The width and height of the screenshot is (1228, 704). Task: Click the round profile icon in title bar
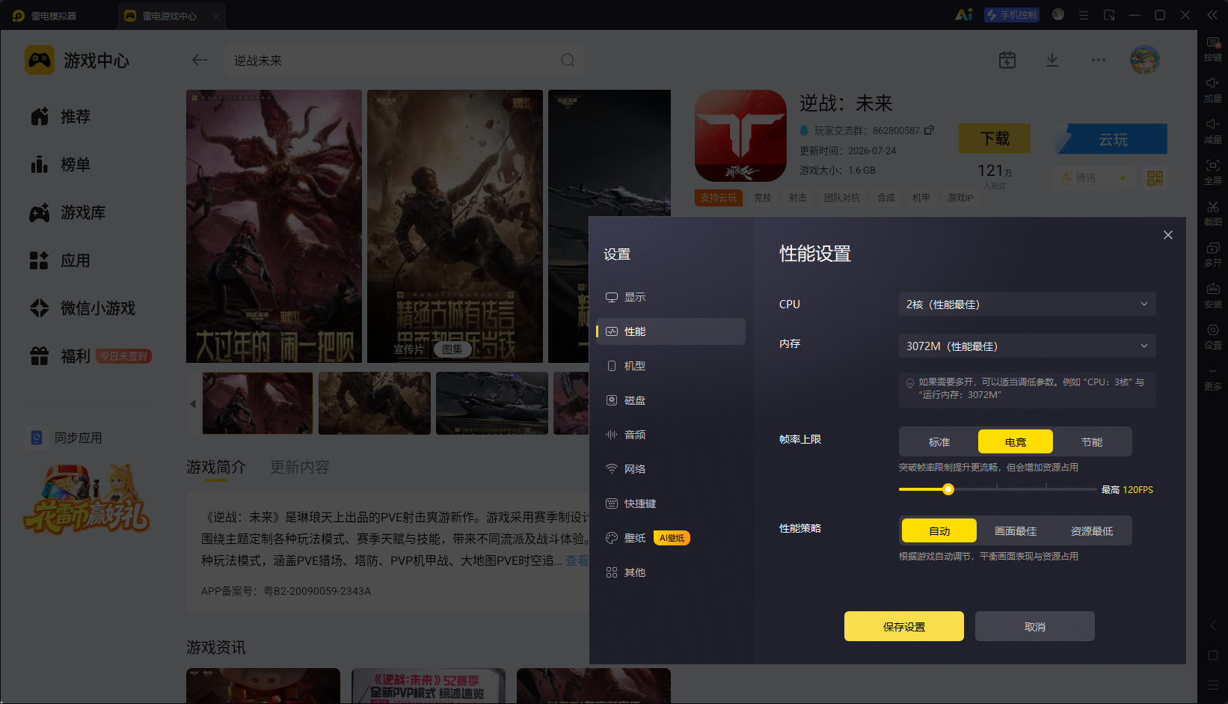[x=1058, y=14]
